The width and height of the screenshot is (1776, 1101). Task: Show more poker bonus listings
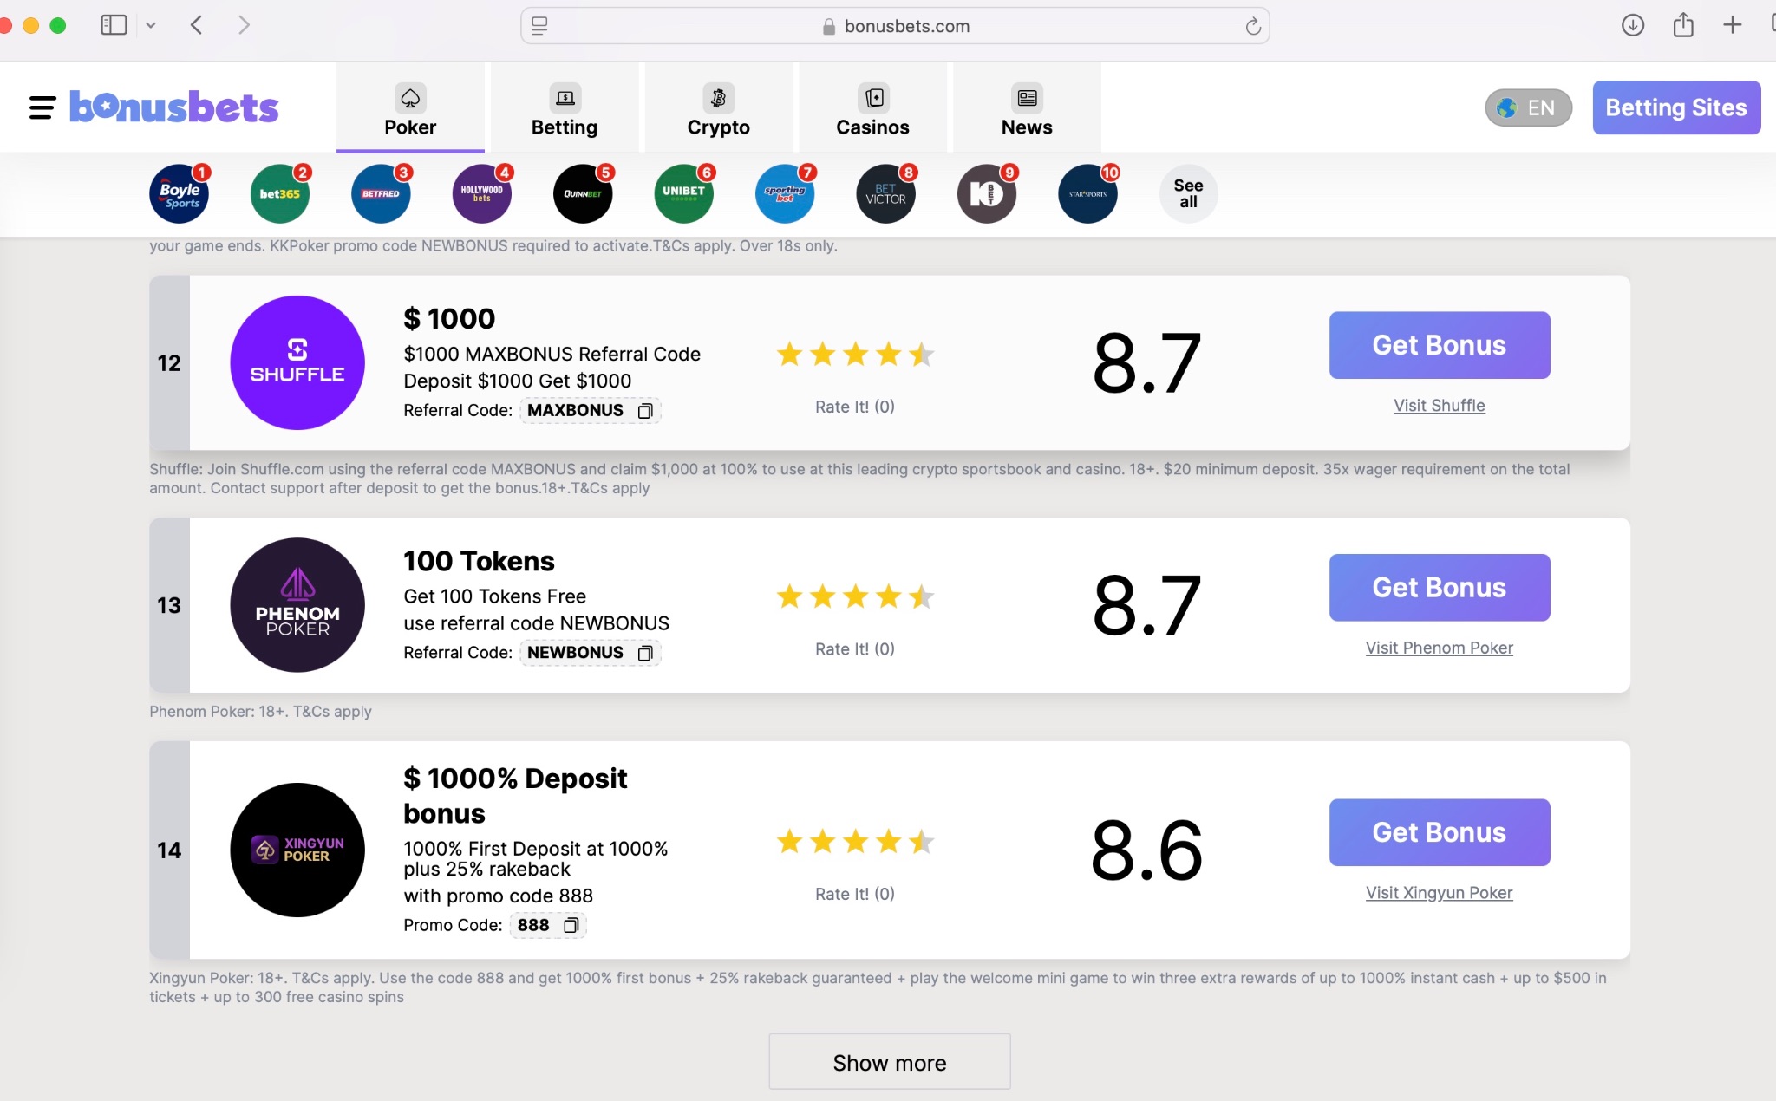[889, 1062]
